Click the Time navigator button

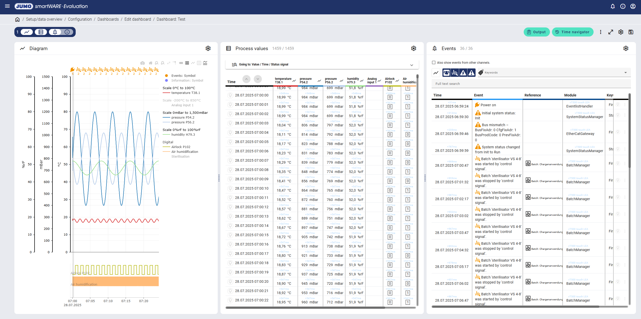click(572, 32)
